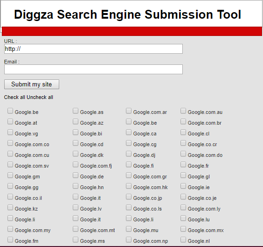Screen dimensions: 263x247
Task: Tick the Google.com.mt checkbox
Action: point(76,229)
